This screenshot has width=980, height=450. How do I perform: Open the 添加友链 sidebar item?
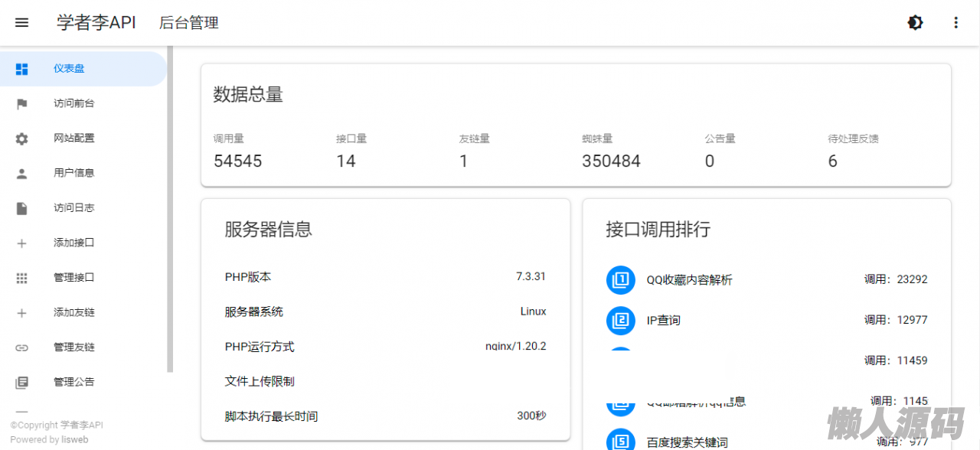[x=74, y=312]
